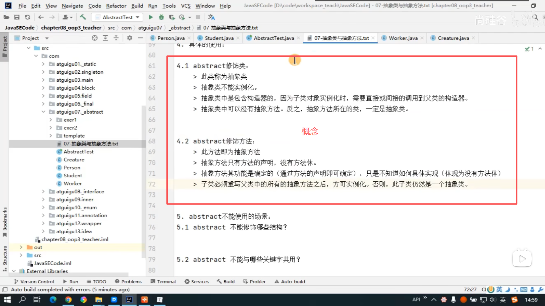
Task: Toggle Bookmarks tool window sidebar button
Action: (5, 222)
